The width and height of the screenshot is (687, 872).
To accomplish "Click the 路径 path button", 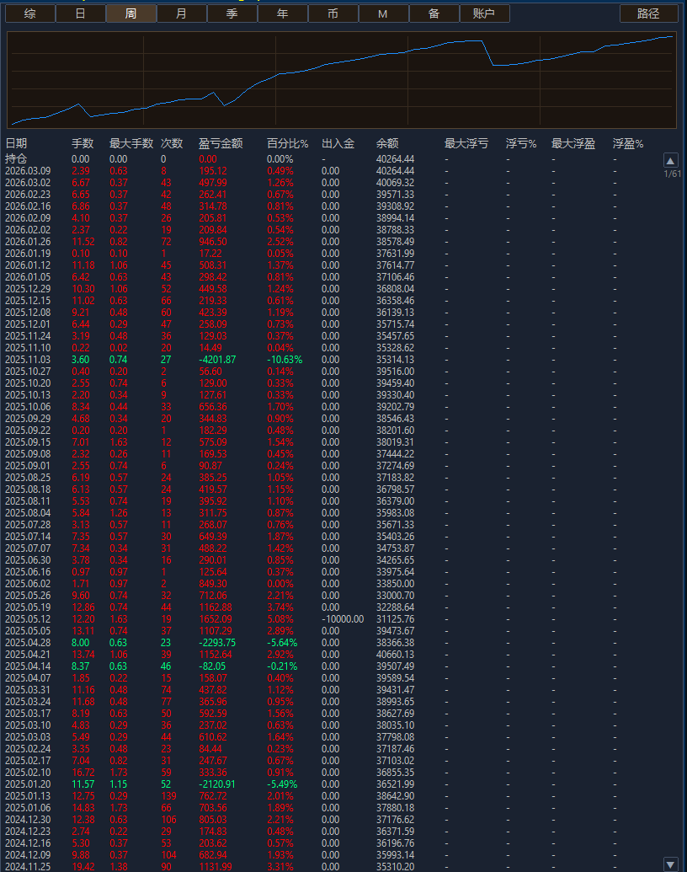I will [648, 13].
